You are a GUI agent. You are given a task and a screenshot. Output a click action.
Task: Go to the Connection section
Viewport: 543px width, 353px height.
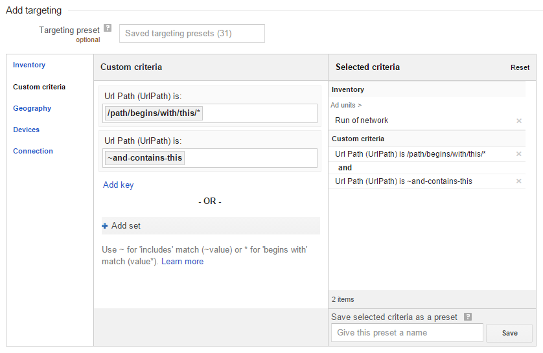(33, 151)
